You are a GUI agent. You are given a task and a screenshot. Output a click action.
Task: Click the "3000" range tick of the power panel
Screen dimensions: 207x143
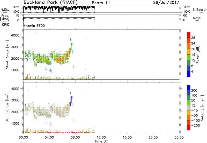tap(15, 47)
